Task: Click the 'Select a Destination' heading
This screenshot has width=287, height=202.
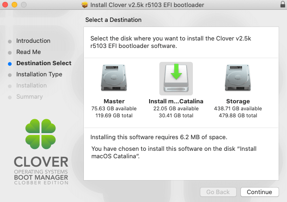Action: point(113,20)
